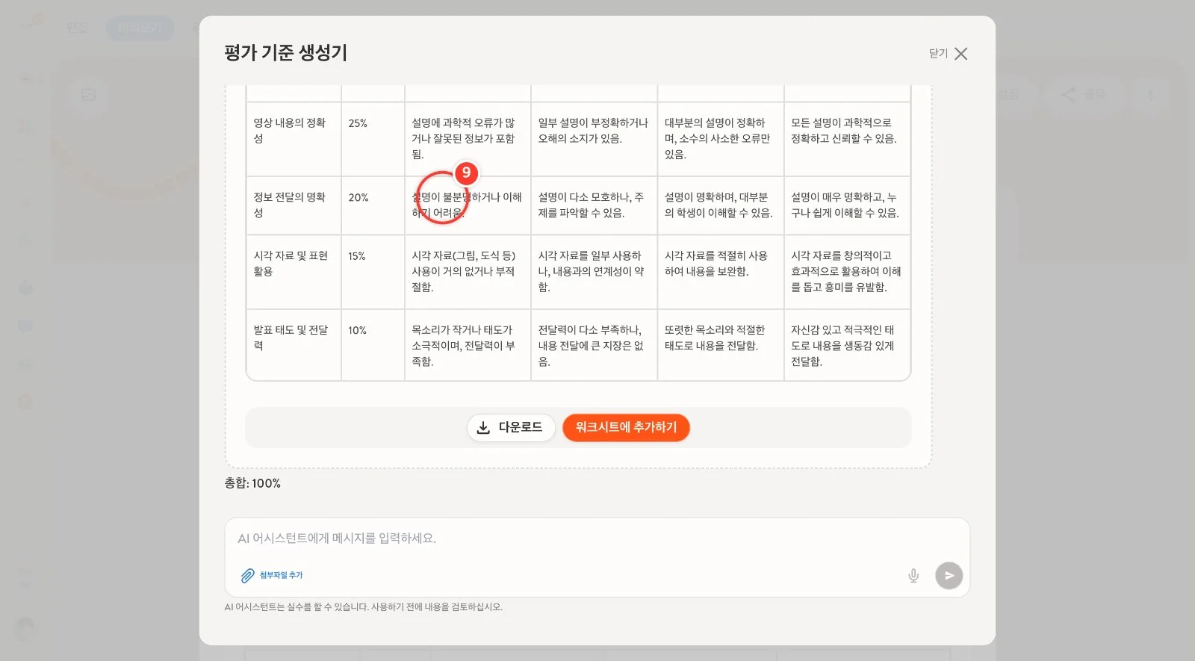Close the 평가 기준 생성기 dialog
The width and height of the screenshot is (1195, 661).
pos(949,54)
